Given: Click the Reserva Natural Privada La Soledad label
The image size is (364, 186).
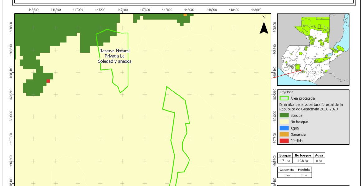Looking at the screenshot, I should tap(114, 56).
